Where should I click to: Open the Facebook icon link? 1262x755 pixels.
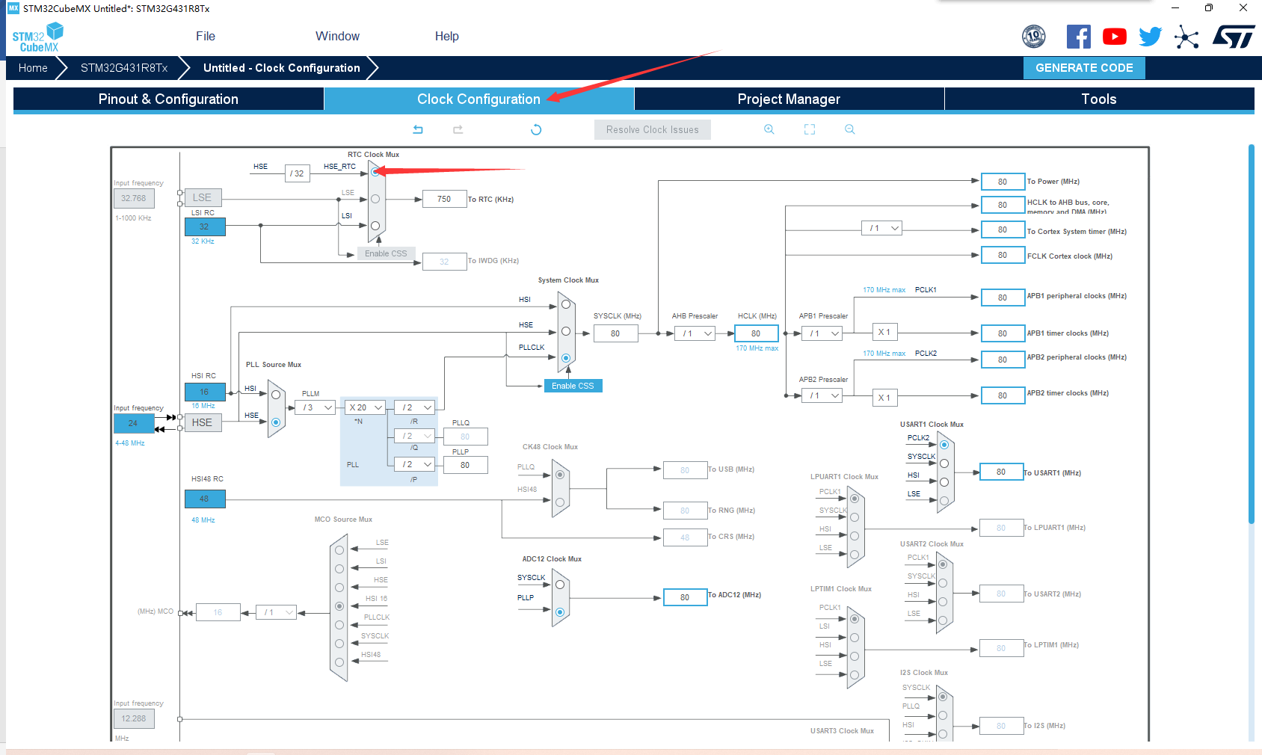point(1078,37)
